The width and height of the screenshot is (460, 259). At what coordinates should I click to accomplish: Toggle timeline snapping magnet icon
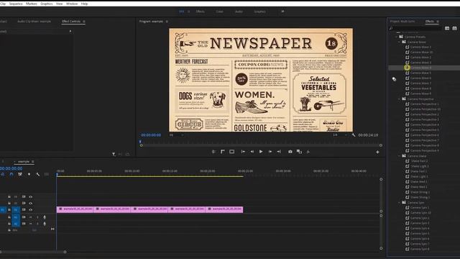click(11, 174)
